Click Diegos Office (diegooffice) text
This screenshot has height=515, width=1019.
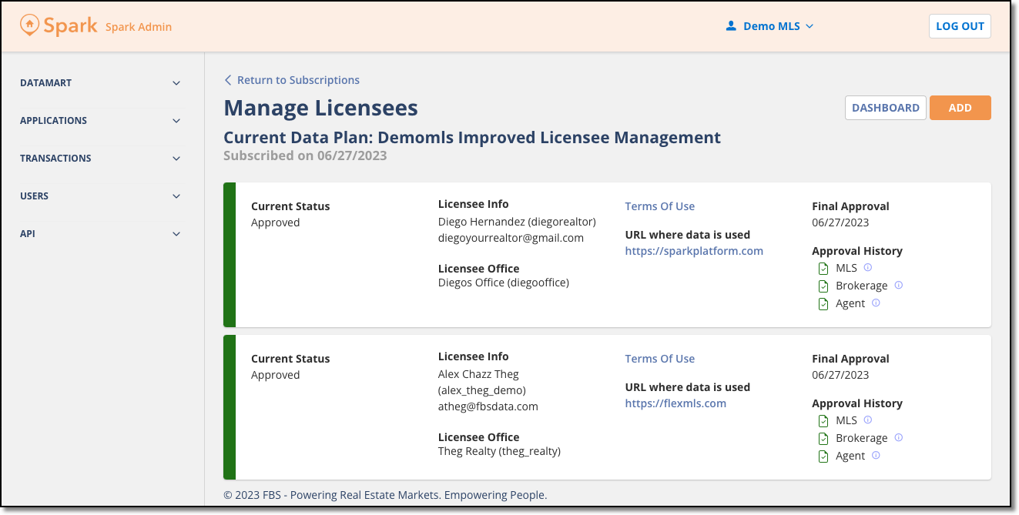pyautogui.click(x=504, y=283)
